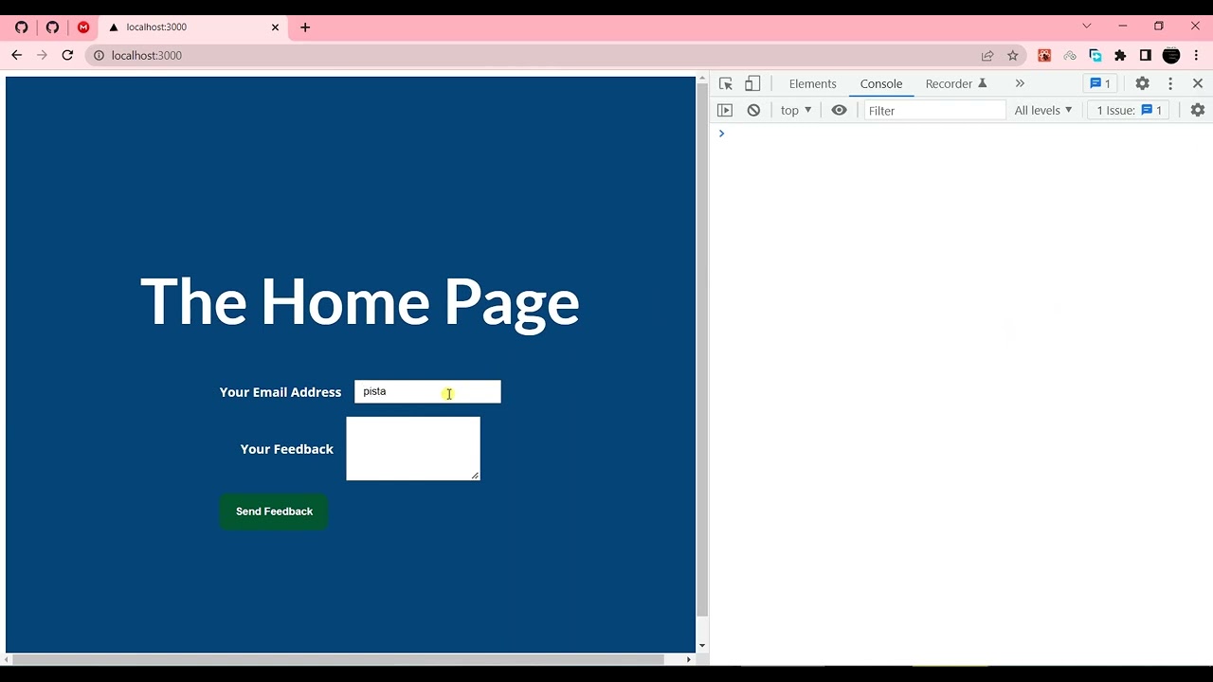1213x682 pixels.
Task: Close the localhost:3000 tab
Action: click(276, 27)
